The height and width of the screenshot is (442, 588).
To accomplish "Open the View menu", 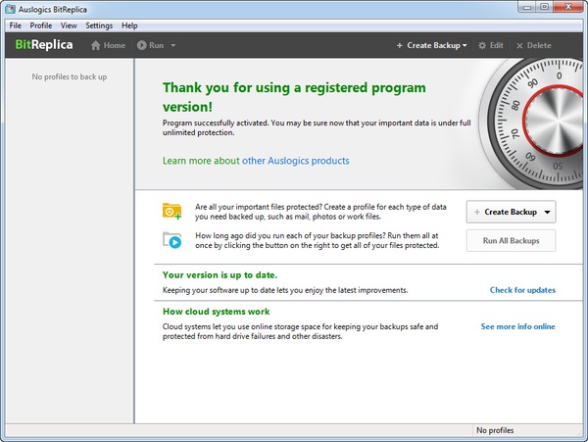I will (x=69, y=25).
